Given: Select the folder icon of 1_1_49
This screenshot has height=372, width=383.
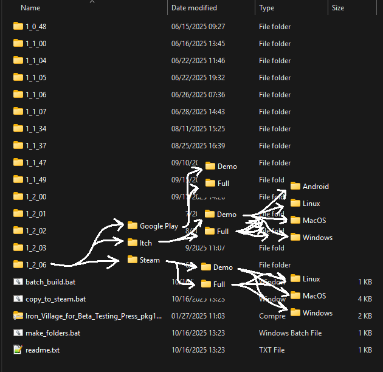Looking at the screenshot, I should click(x=18, y=179).
